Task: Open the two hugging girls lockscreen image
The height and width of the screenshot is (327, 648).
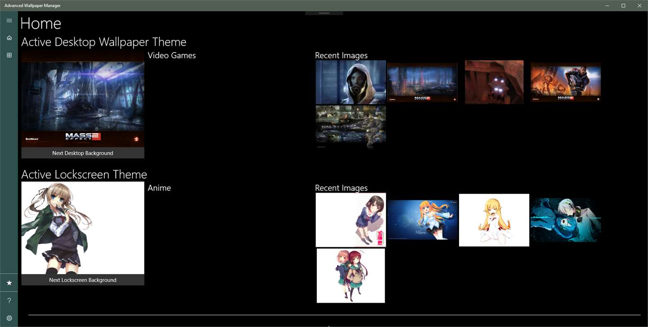Action: pos(351,276)
